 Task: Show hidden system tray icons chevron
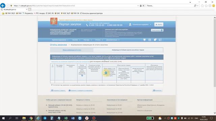165,118
